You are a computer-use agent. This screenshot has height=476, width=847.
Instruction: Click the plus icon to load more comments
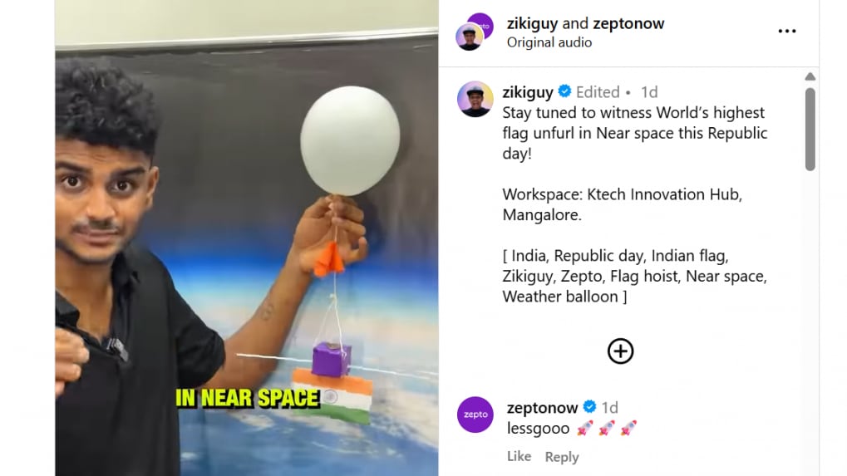620,351
